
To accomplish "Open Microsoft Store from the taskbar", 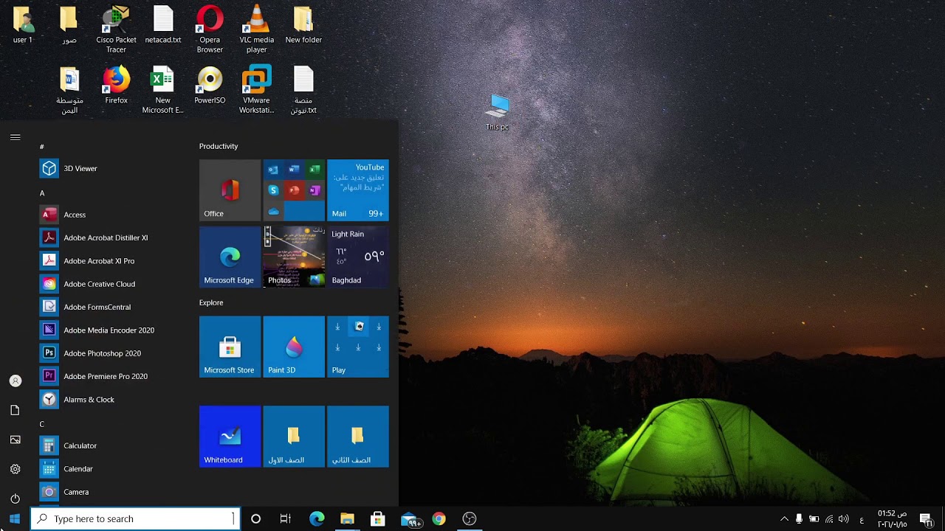I will point(377,519).
